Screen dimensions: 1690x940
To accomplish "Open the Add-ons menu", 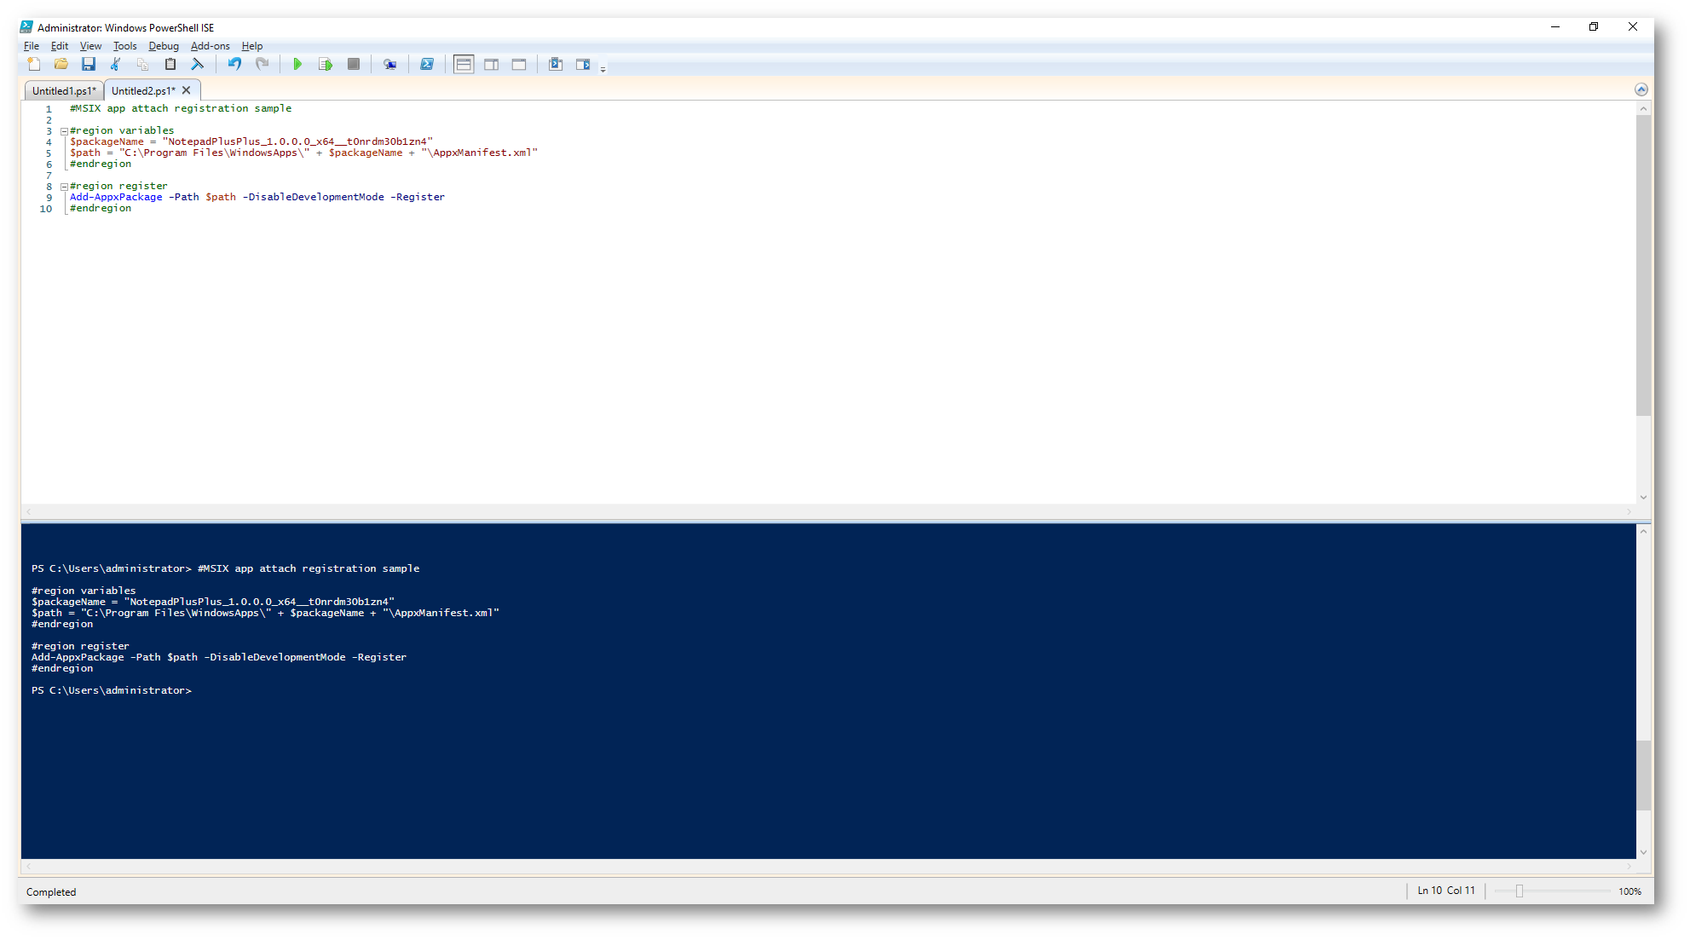I will tap(210, 46).
